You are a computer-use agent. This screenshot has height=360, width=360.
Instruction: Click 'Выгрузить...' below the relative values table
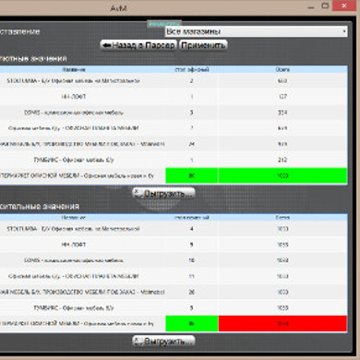tap(163, 342)
